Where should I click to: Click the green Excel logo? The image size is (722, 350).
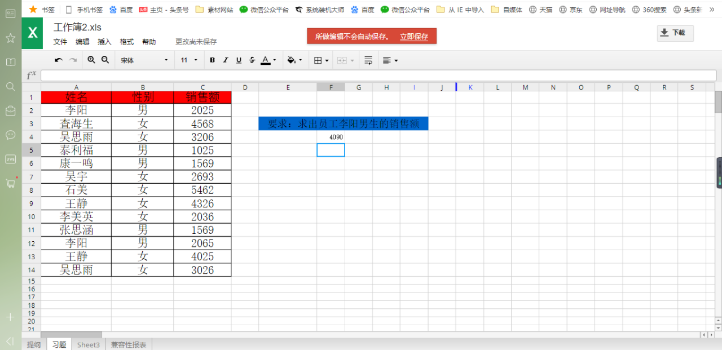33,33
